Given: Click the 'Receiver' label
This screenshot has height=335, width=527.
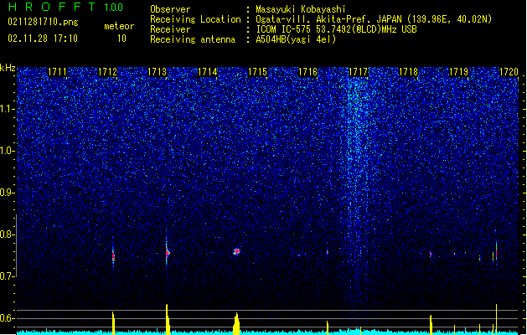Looking at the screenshot, I should click(x=170, y=29).
